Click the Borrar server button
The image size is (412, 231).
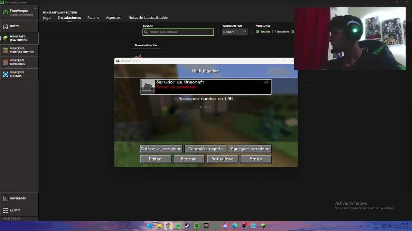189,159
